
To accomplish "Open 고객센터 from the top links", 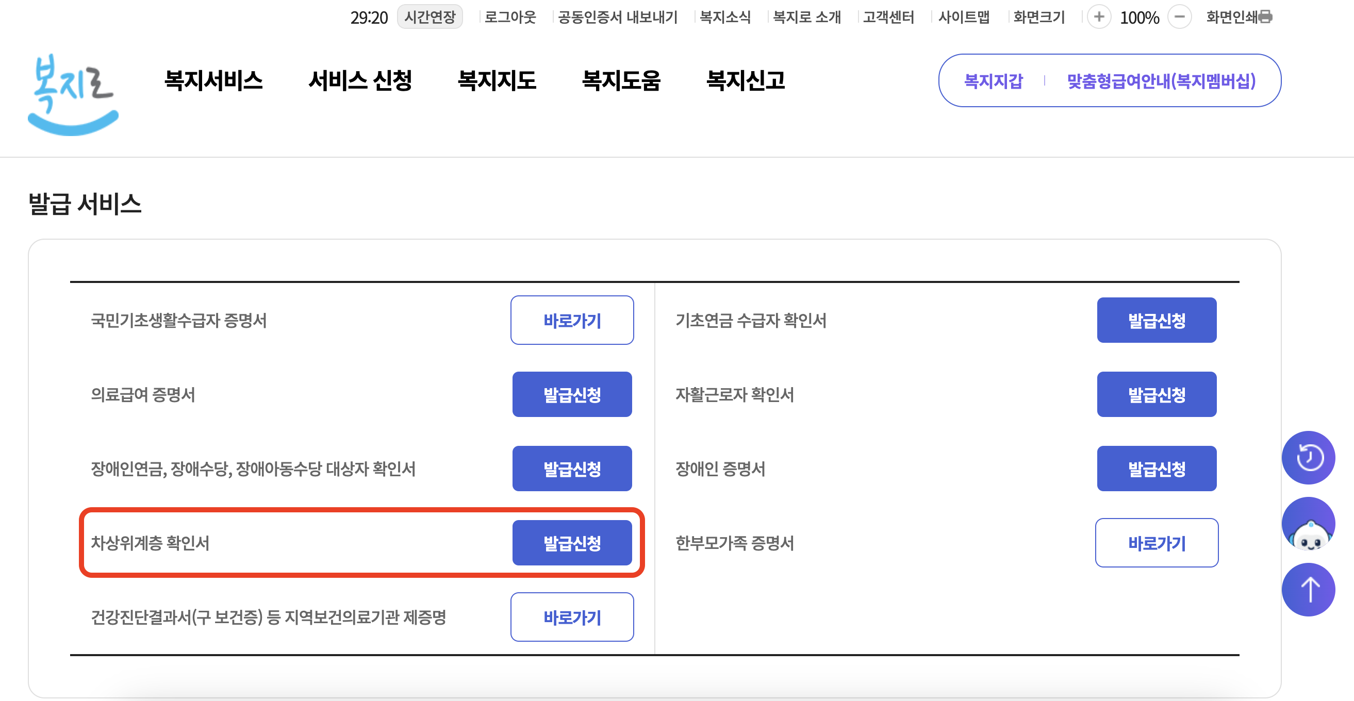I will click(888, 17).
